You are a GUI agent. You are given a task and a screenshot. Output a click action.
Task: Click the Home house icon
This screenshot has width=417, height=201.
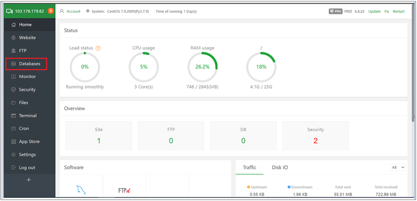(x=14, y=24)
